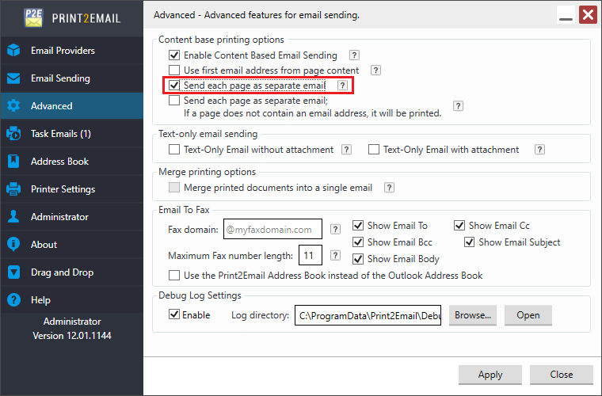Go to the Email Sending section
This screenshot has width=602, height=396.
point(72,78)
